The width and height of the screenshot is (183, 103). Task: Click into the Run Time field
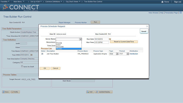click(102, 42)
